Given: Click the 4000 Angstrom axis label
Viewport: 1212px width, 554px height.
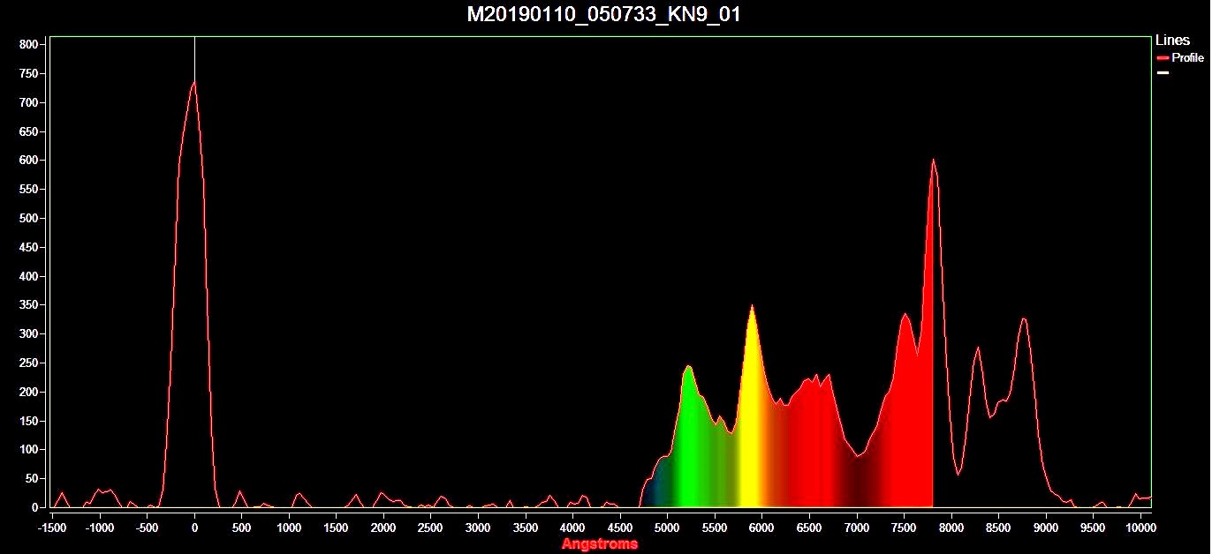Looking at the screenshot, I should pyautogui.click(x=572, y=528).
